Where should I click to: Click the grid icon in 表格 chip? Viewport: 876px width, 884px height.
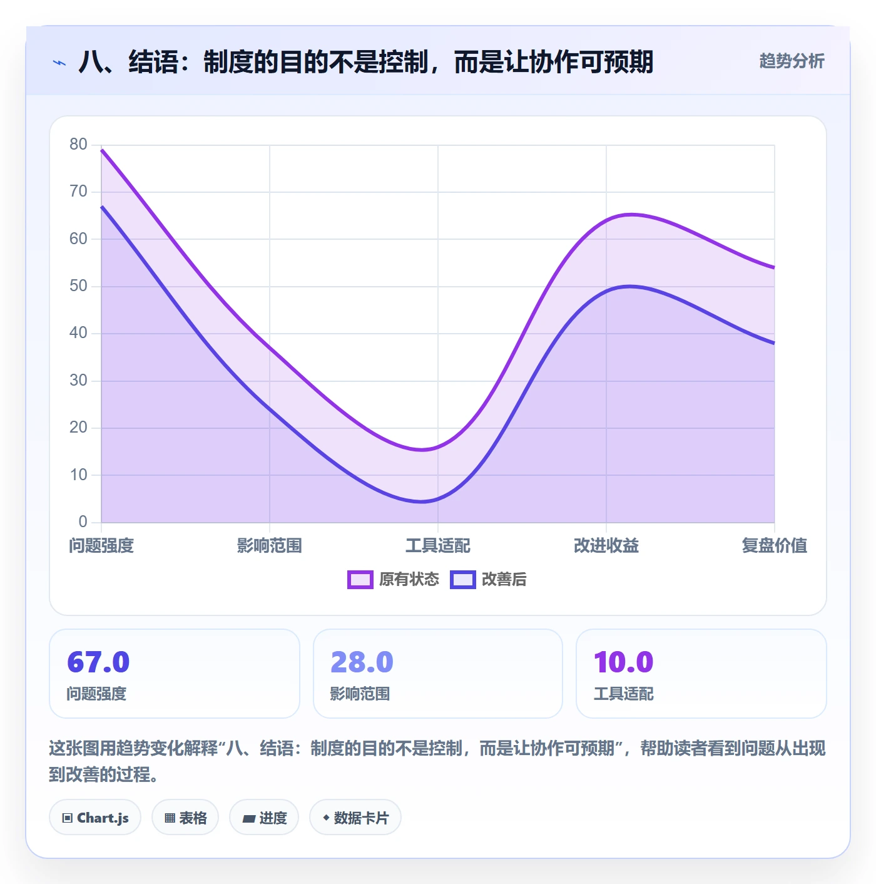[x=170, y=818]
